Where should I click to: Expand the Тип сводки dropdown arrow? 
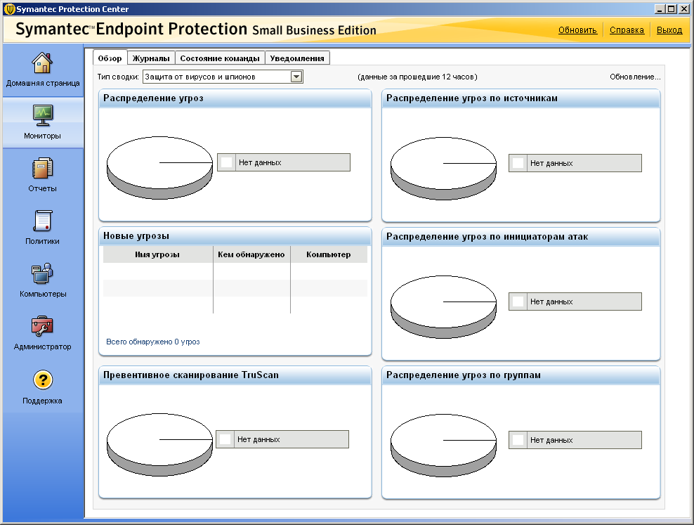click(x=296, y=77)
